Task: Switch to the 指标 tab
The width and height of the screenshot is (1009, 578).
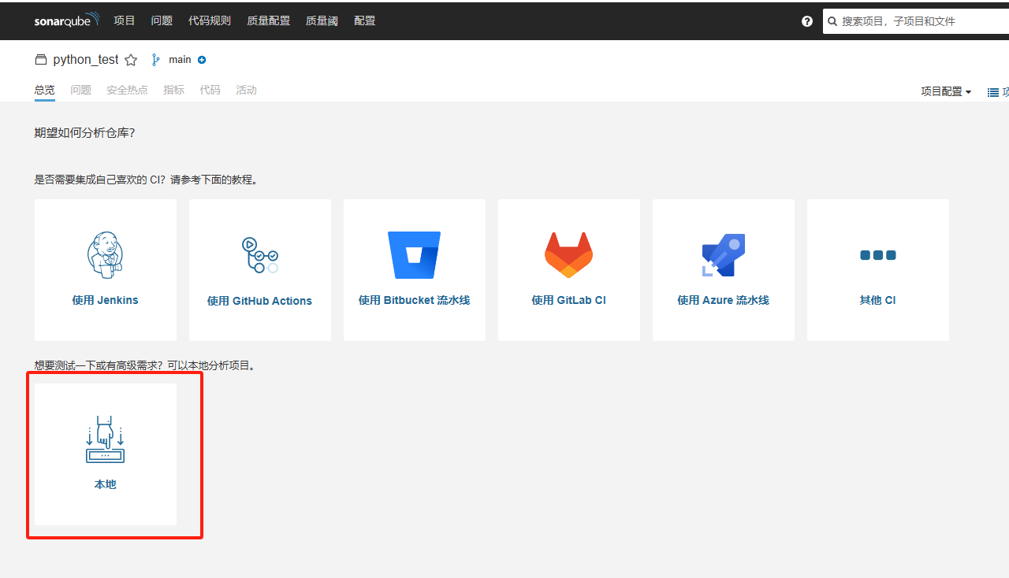Action: (x=173, y=90)
